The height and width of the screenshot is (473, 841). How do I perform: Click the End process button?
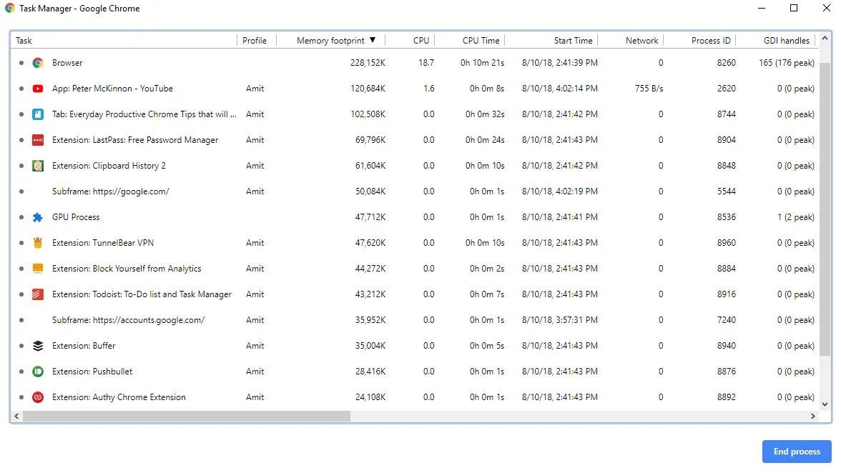pyautogui.click(x=797, y=452)
